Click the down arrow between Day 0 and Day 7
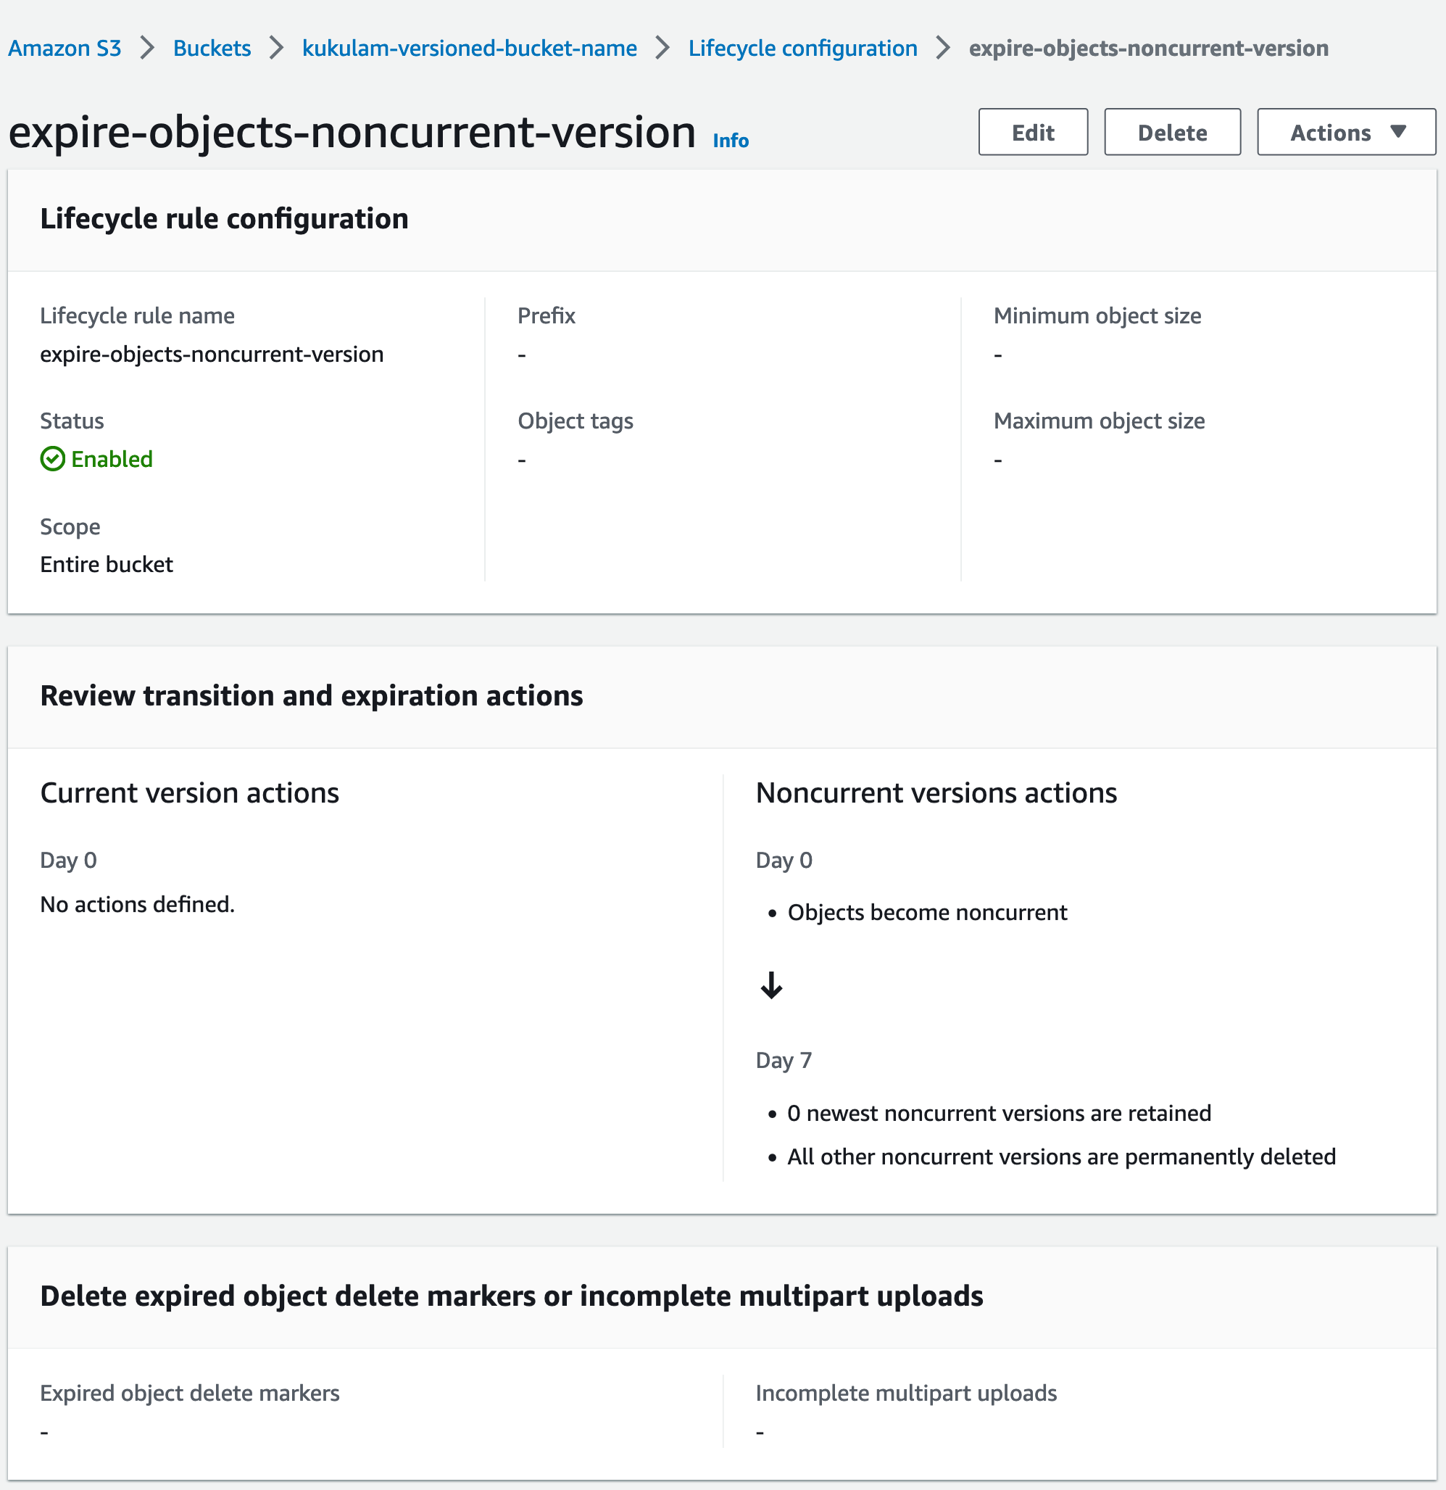 click(770, 985)
